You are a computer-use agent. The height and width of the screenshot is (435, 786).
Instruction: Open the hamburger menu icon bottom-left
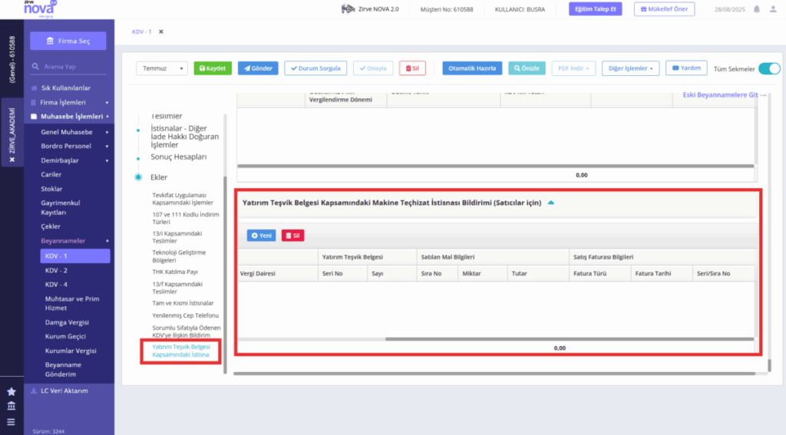[11, 422]
